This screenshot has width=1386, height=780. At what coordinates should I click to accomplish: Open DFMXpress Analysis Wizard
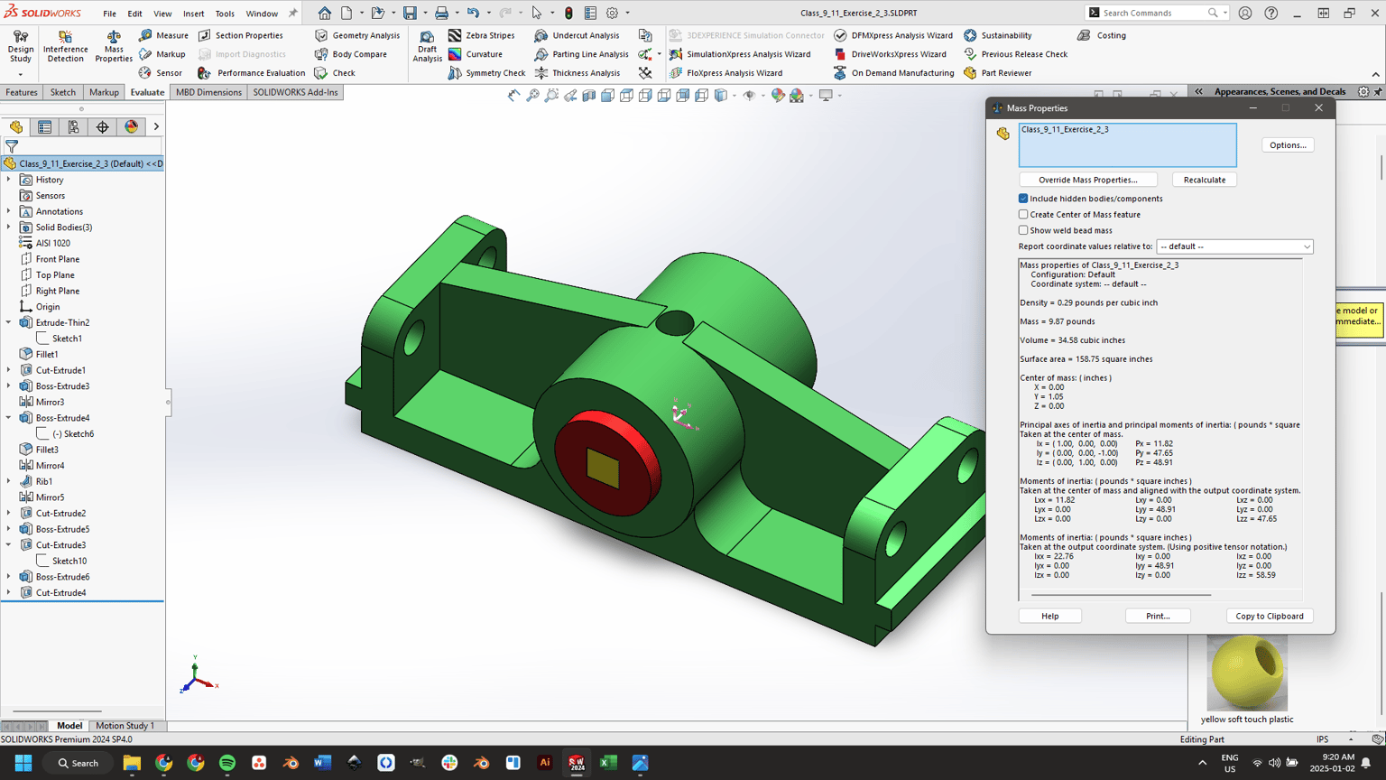892,35
